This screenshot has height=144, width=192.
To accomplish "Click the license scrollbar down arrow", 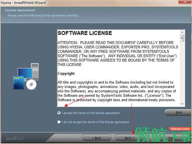I will pyautogui.click(x=182, y=104).
